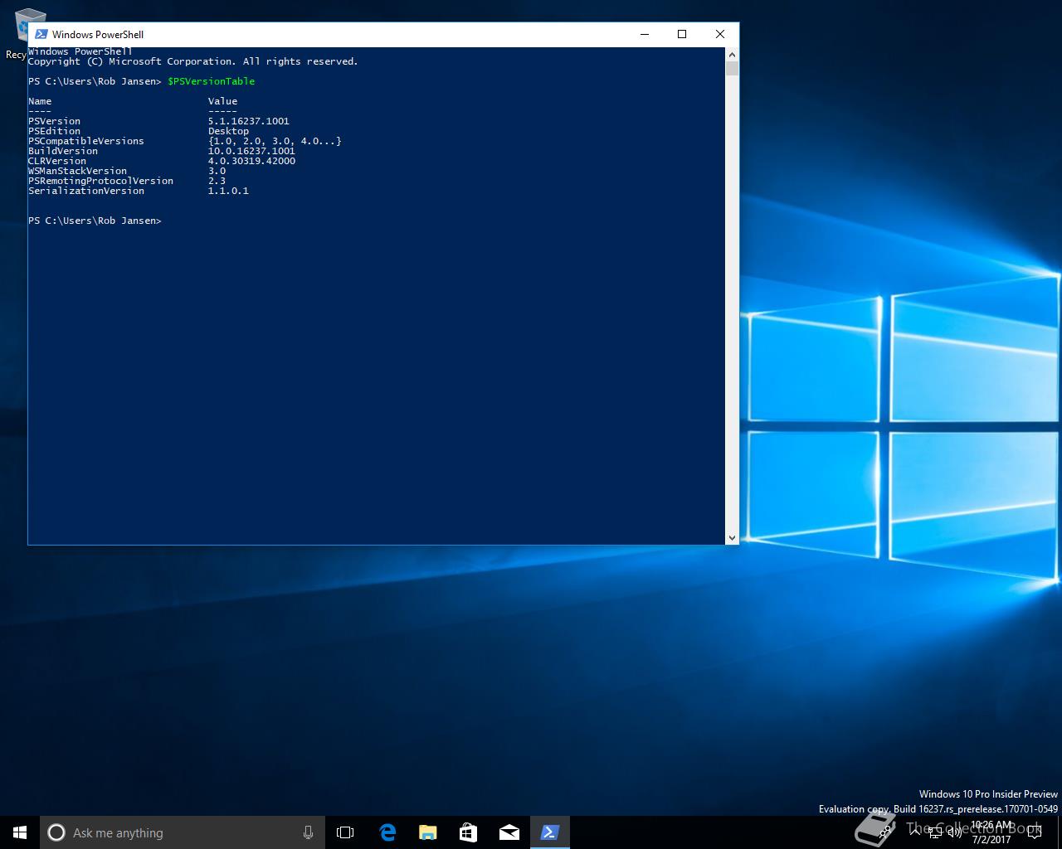Open Task View from the taskbar
Viewport: 1062px width, 849px height.
click(x=345, y=832)
